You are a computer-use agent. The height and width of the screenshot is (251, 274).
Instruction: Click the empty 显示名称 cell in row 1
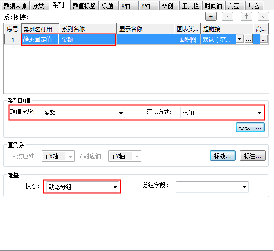point(145,39)
